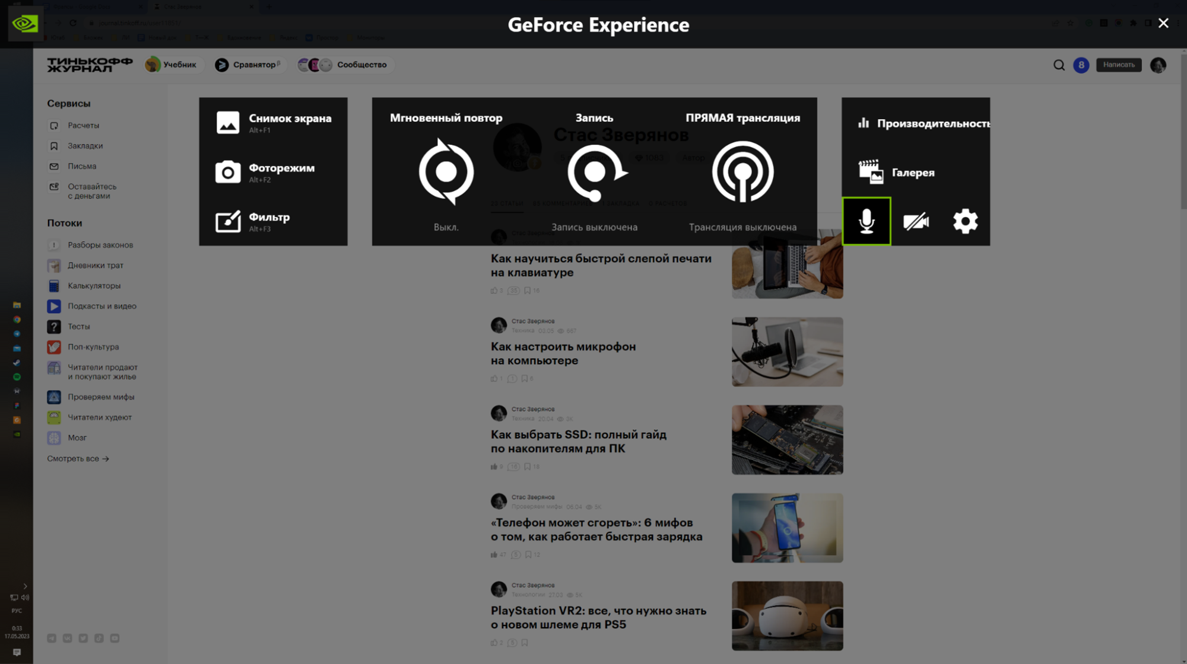Open the Фильтр overlay option
The image size is (1187, 664).
tap(252, 222)
